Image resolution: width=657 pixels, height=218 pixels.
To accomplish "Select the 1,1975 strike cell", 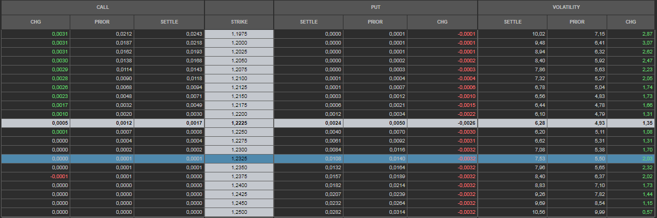I will coord(239,34).
